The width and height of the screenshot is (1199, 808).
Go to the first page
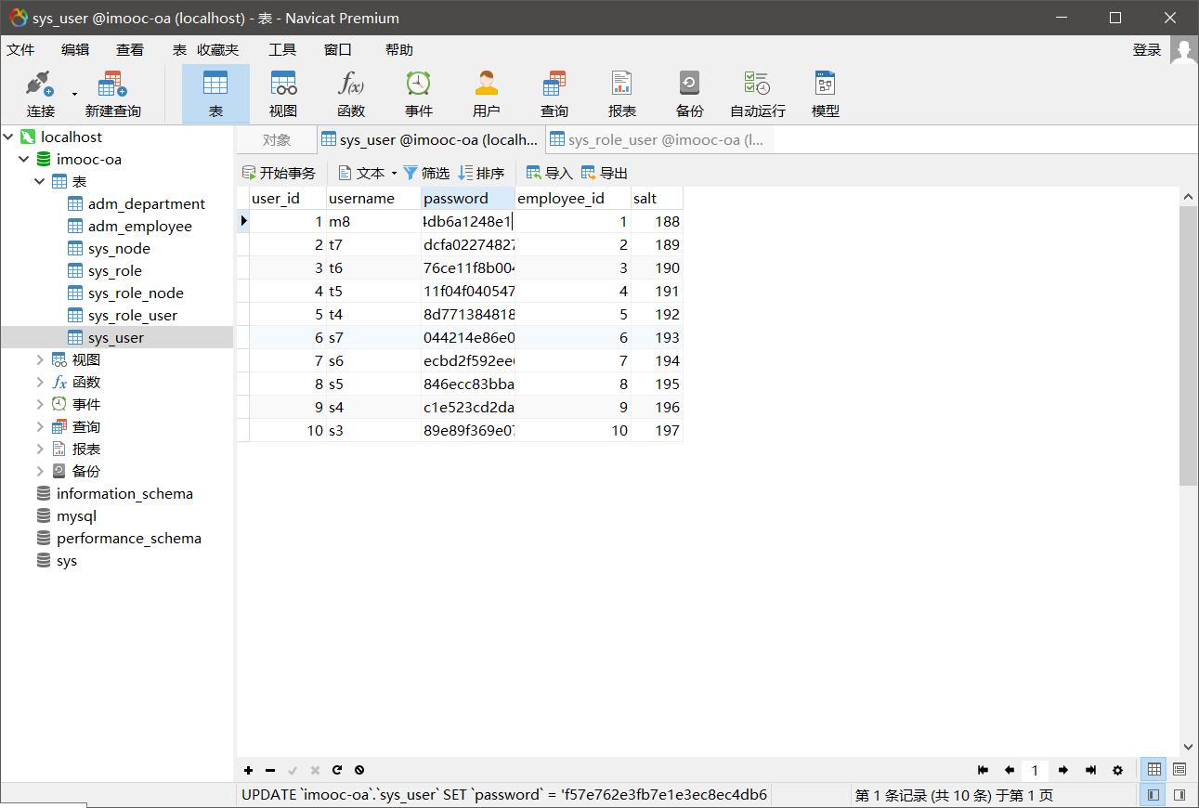(x=984, y=770)
